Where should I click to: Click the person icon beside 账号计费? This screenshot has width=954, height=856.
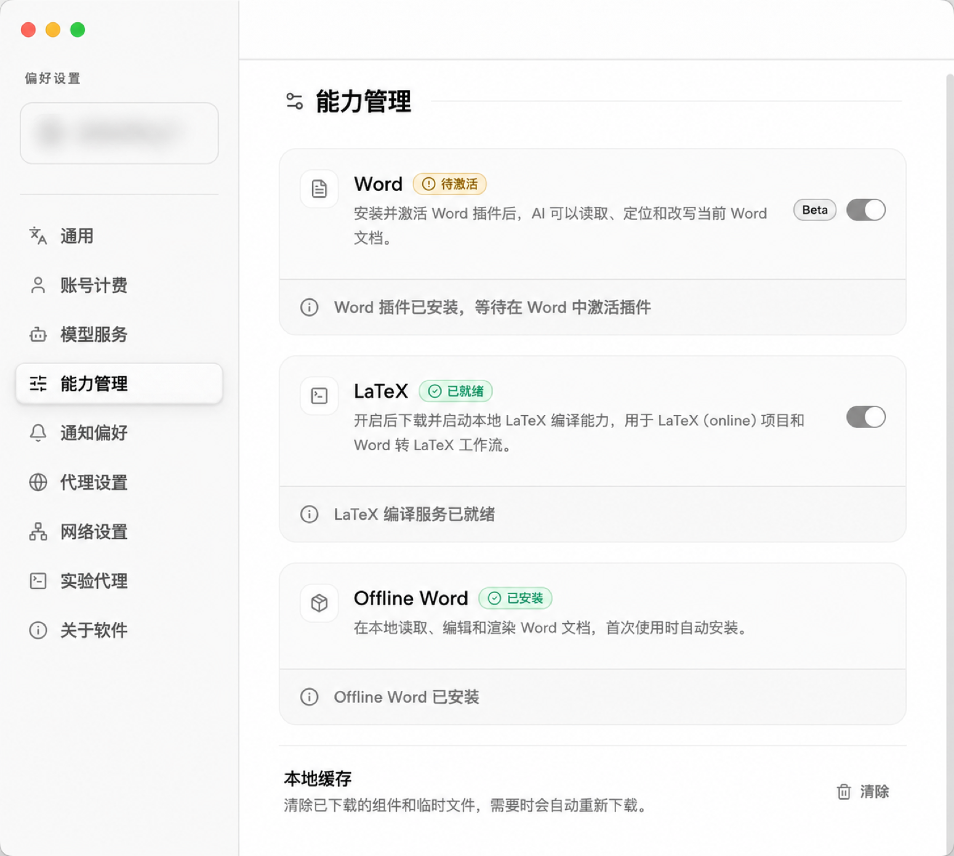coord(38,285)
